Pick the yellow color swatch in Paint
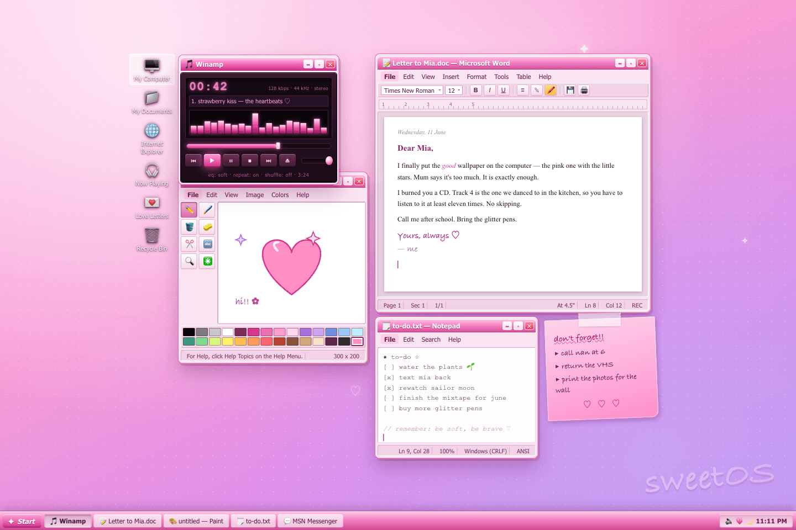The height and width of the screenshot is (530, 796). (x=227, y=341)
